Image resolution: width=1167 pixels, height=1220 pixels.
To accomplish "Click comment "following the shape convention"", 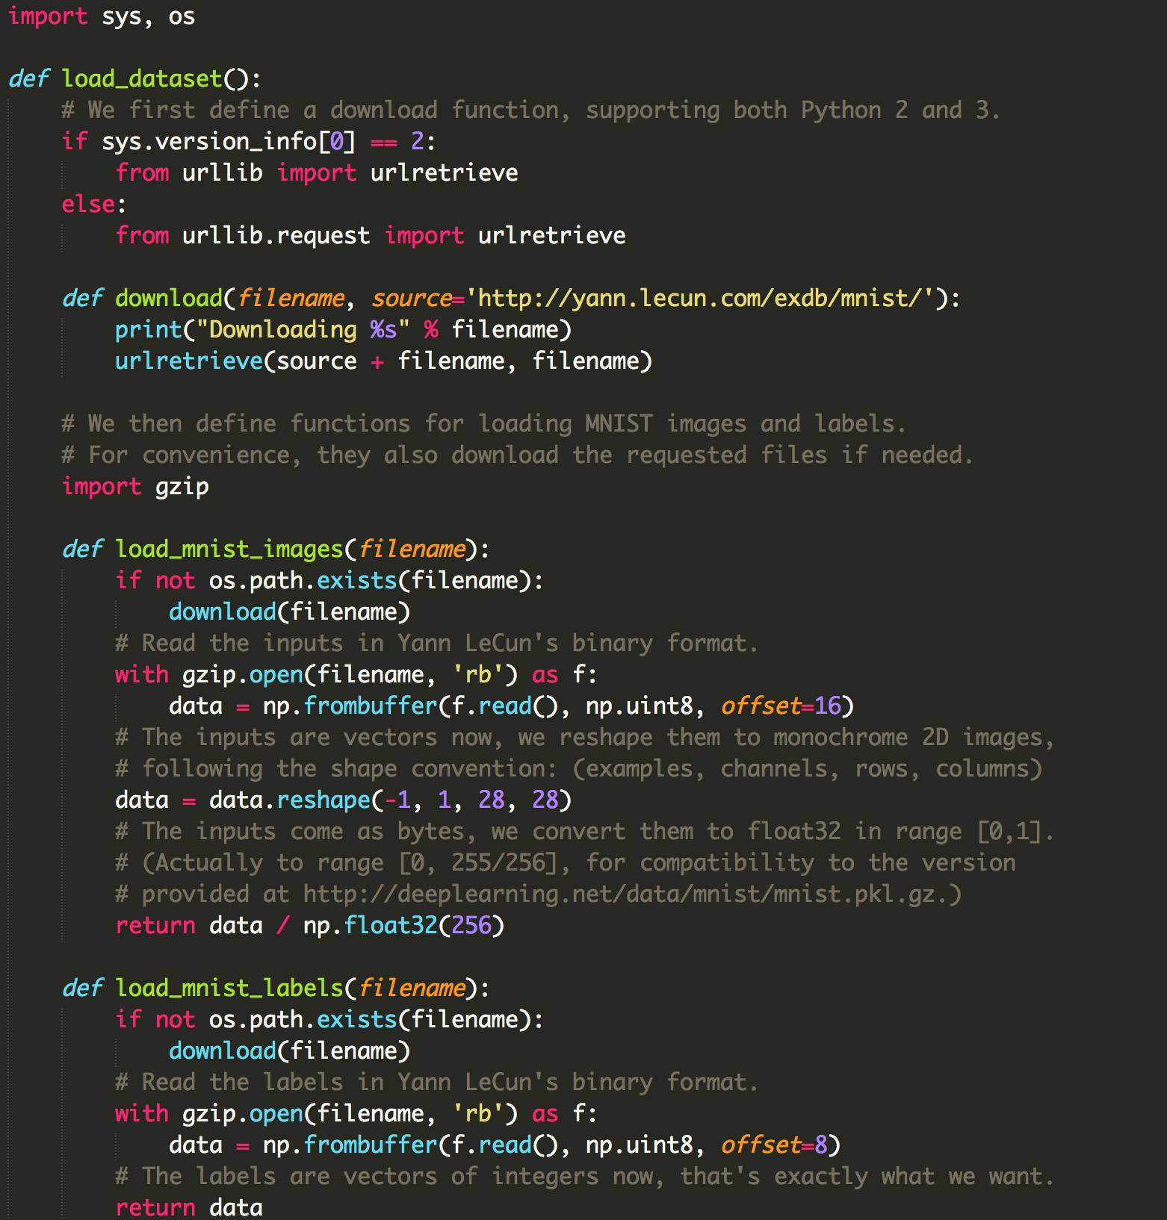I will (x=579, y=768).
